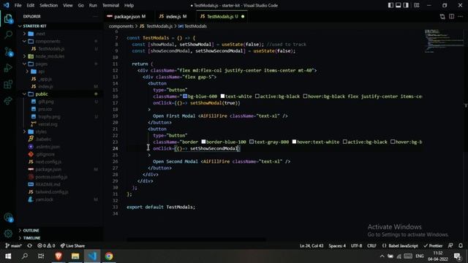Switch to the TestModals.js tab
Viewport: 468px width, 263px height.
pos(222,16)
